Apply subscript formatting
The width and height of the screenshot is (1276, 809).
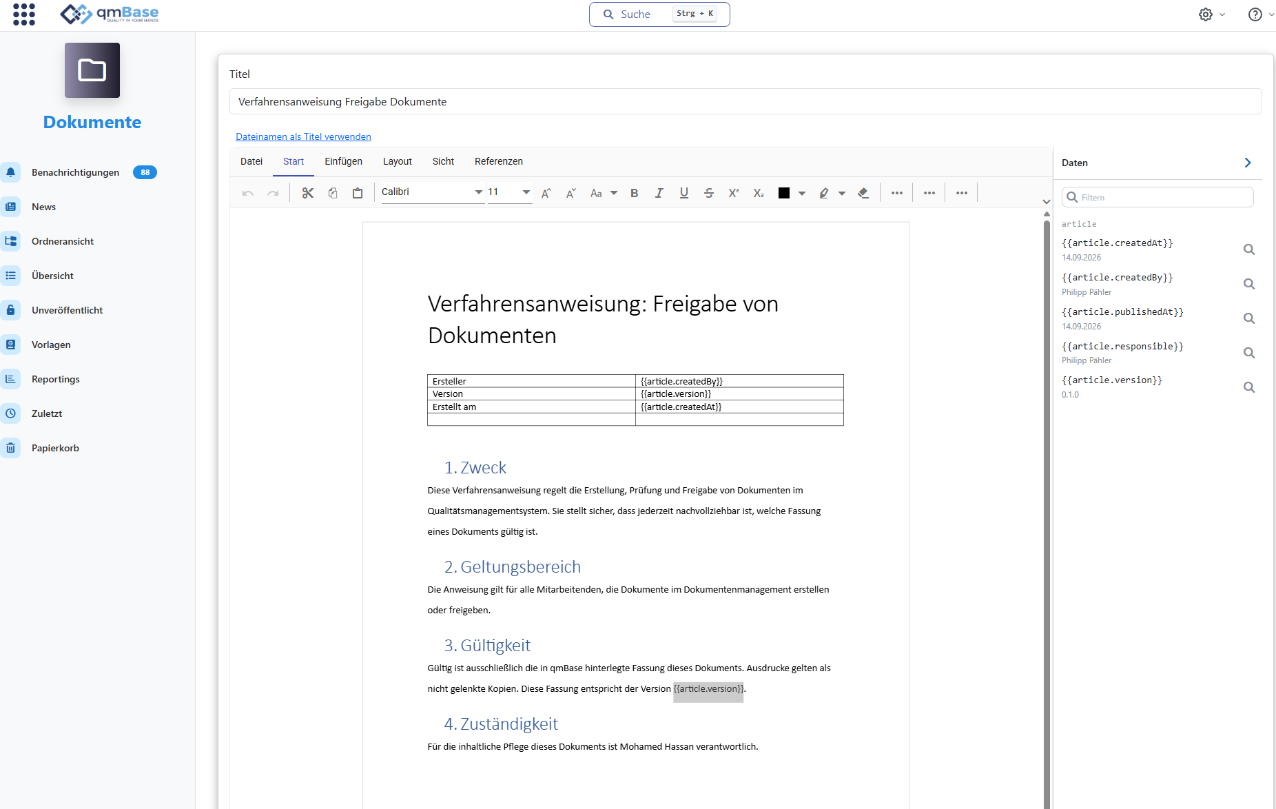(759, 193)
